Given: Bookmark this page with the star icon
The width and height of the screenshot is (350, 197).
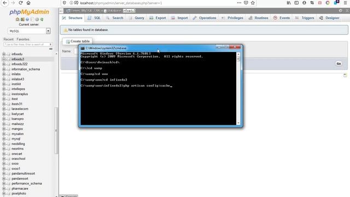Looking at the screenshot, I should click(x=253, y=3).
